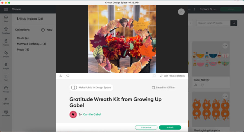Select the Cards (4) collection
The image size is (244, 132).
[23, 38]
